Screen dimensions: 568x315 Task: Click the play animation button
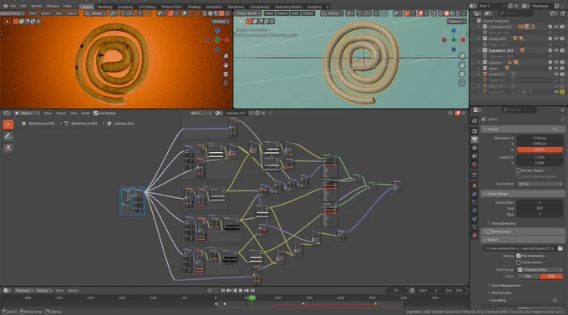241,290
